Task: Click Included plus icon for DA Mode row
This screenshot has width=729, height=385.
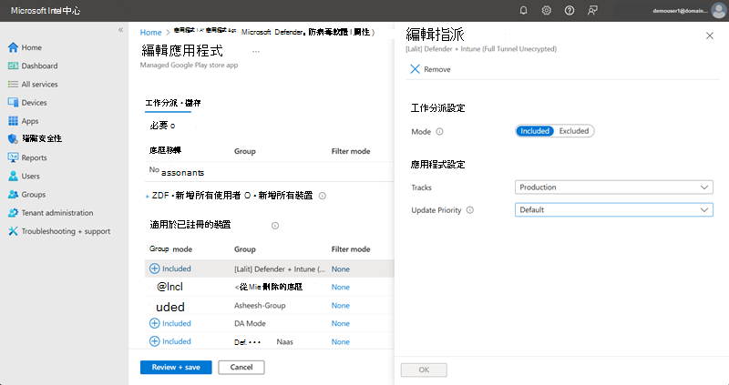Action: (x=154, y=323)
